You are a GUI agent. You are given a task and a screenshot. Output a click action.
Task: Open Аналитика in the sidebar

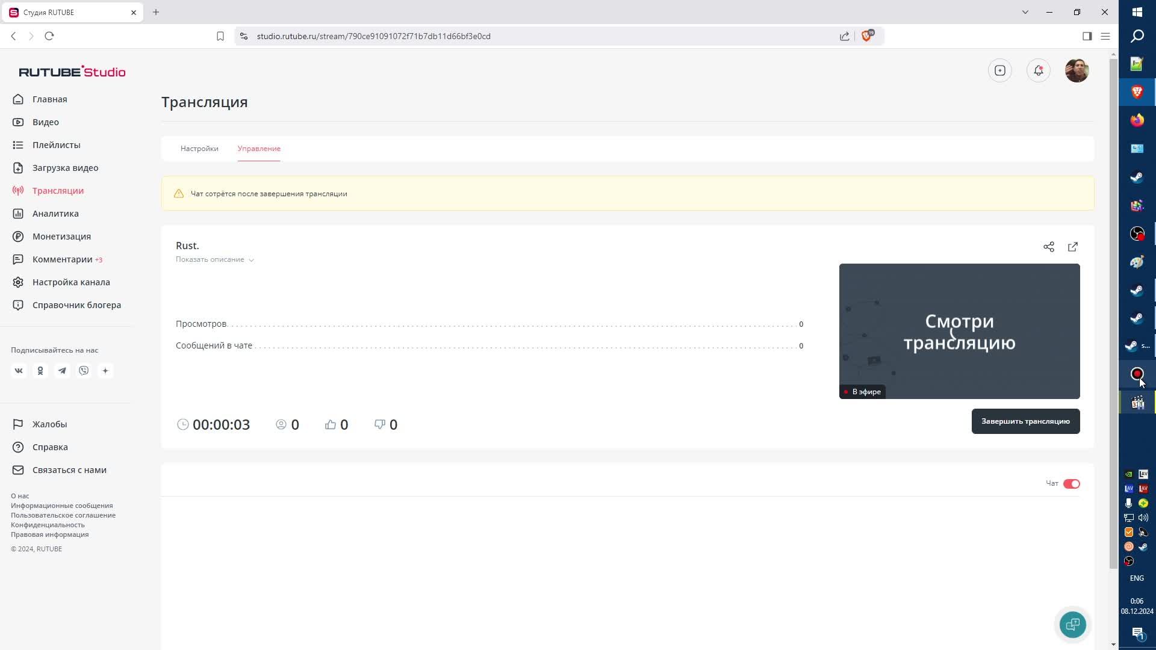tap(55, 214)
